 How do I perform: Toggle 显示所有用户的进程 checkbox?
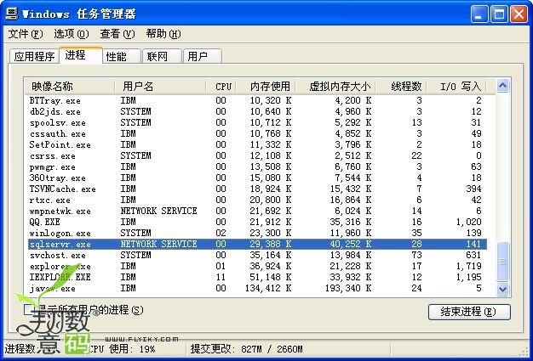tap(29, 309)
